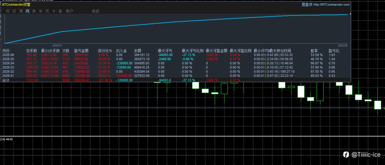
Task: Click trade count 6002
Action: coord(66,76)
